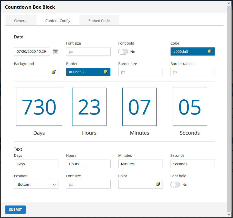This screenshot has width=233, height=218.
Task: Click the Border radius input field
Action: pos(193,72)
